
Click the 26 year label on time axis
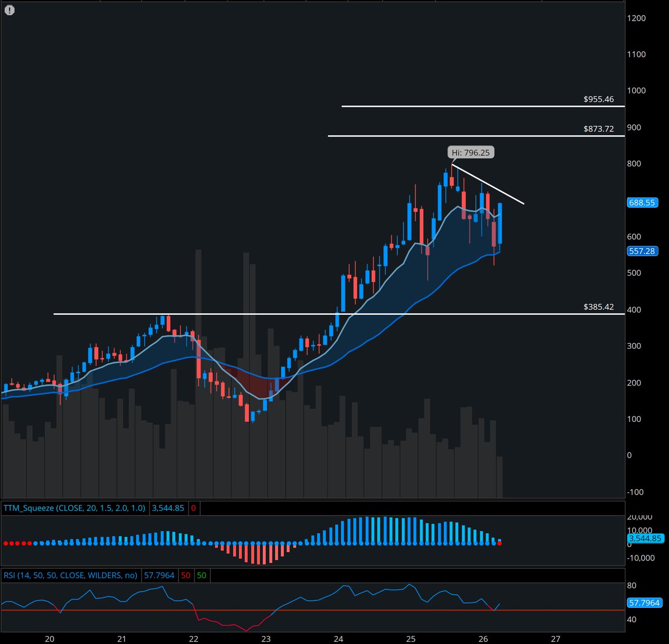483,639
